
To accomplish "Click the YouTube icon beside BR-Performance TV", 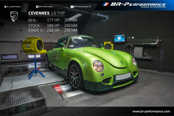I will (x=72, y=7).
